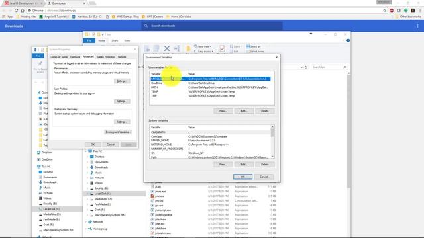
Task: Click the Properties icon in Explorer ribbon
Action: pyautogui.click(x=222, y=48)
